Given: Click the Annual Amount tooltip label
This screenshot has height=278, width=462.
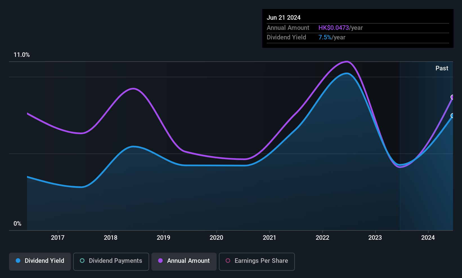Looking at the screenshot, I should tap(288, 28).
